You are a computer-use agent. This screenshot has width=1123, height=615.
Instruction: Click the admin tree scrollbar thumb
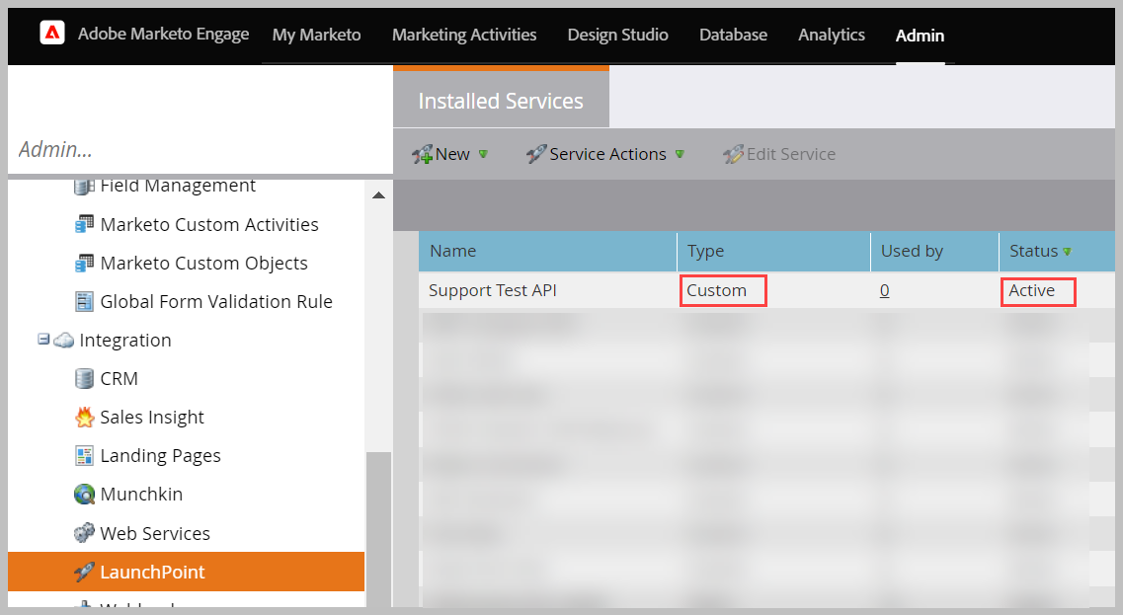coord(378,529)
